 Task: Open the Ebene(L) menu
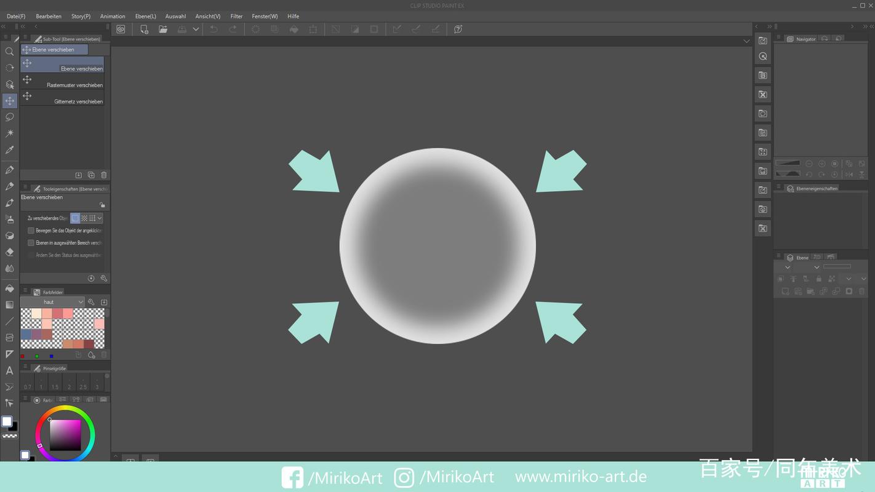point(146,16)
